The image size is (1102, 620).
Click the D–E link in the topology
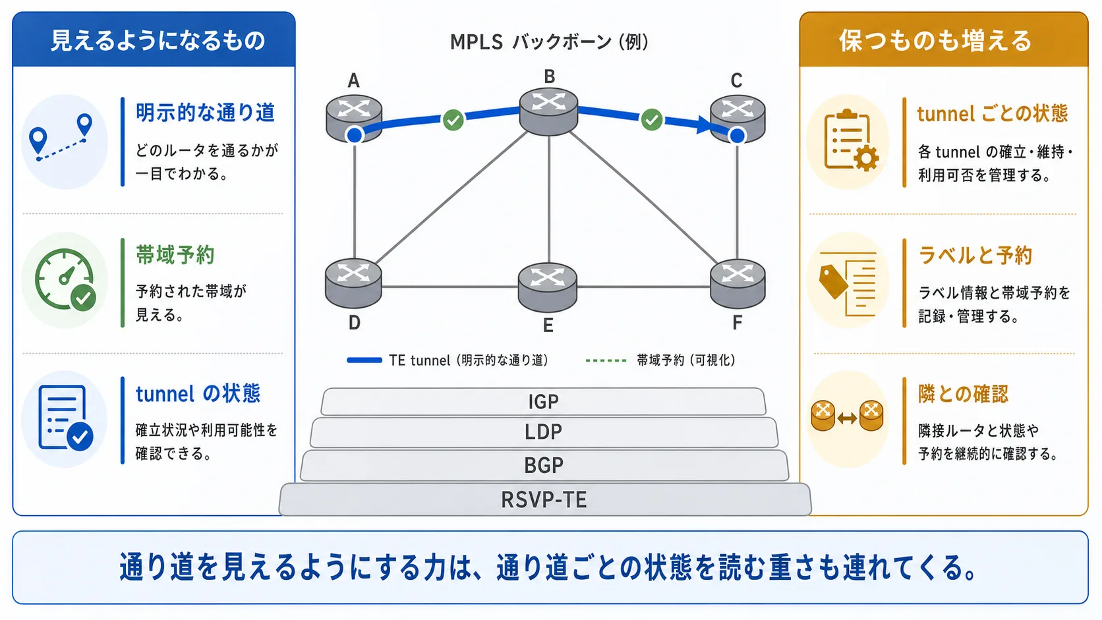pyautogui.click(x=450, y=287)
